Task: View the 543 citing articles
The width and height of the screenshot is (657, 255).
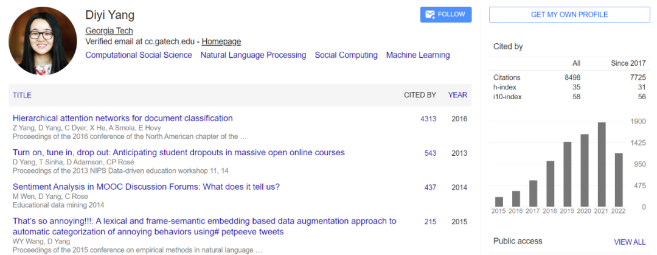Action: [x=430, y=153]
